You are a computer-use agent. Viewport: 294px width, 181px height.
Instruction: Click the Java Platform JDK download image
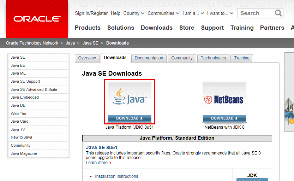130,102
